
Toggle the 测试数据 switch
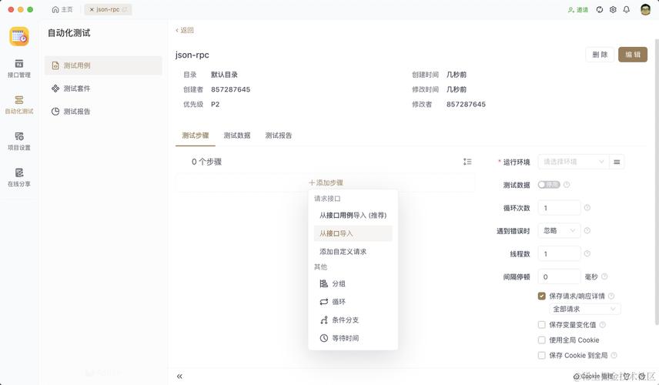pyautogui.click(x=549, y=185)
